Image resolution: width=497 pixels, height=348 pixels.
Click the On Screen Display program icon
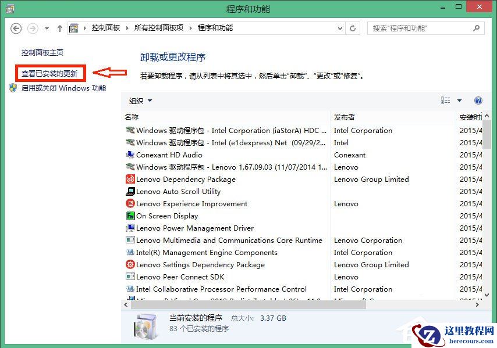click(x=130, y=216)
